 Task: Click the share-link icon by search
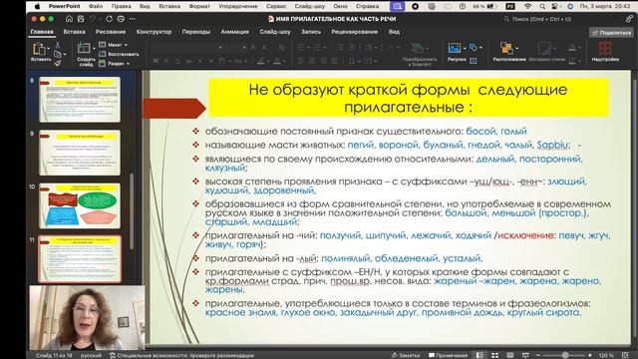point(629,19)
